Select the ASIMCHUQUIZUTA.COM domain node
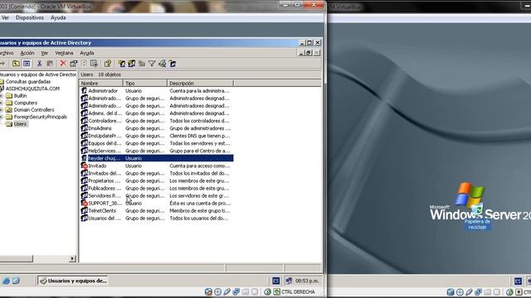Screen dimensions: 531x298 tap(32, 89)
